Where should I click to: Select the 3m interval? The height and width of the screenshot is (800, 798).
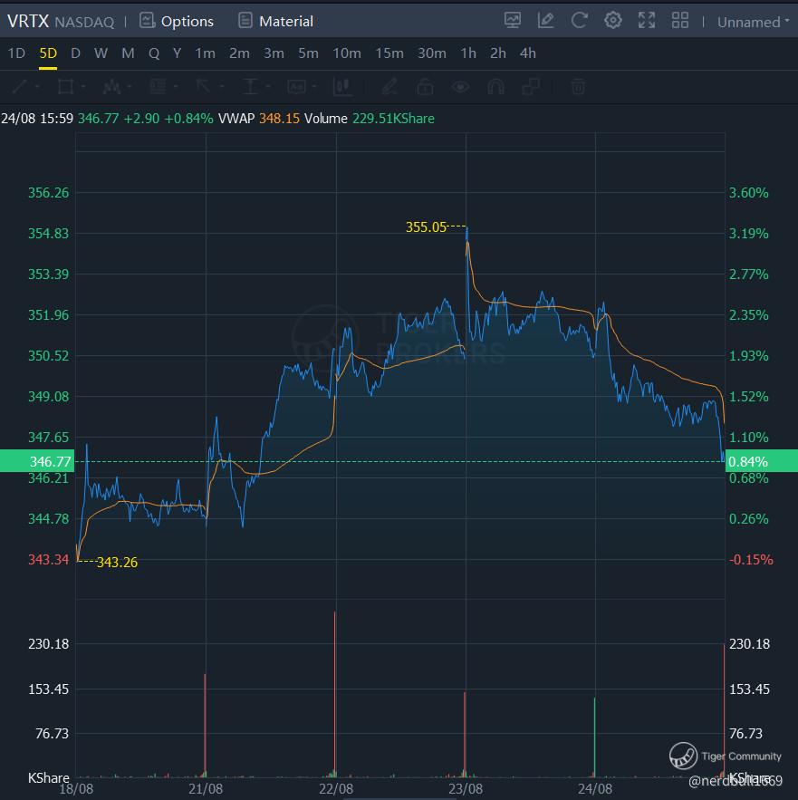pyautogui.click(x=274, y=53)
